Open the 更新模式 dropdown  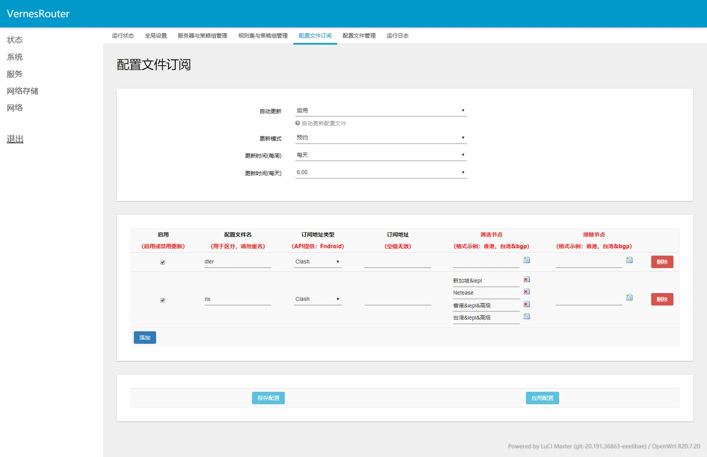(x=381, y=138)
